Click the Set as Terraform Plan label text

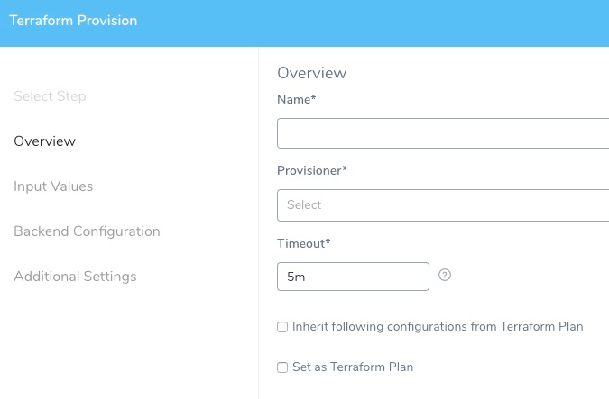353,367
